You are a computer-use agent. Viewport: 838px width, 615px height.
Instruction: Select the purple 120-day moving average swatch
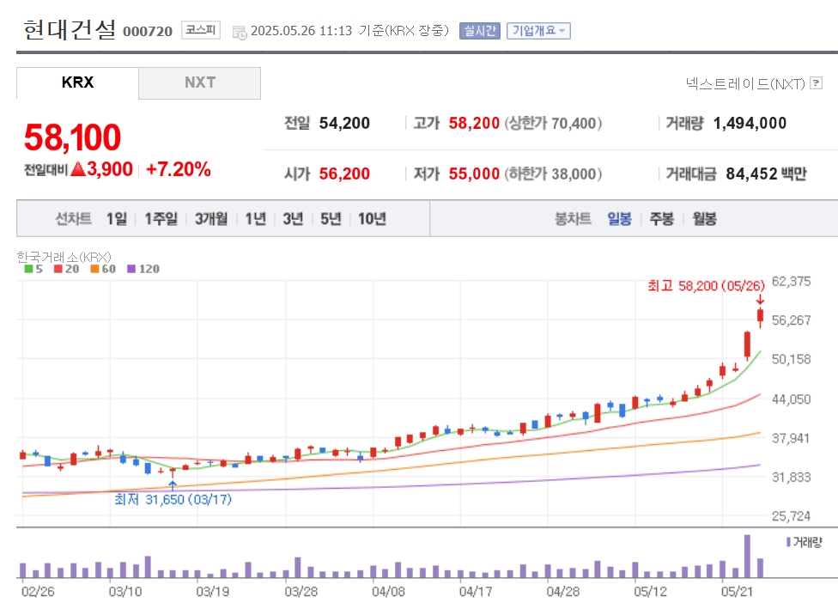pyautogui.click(x=131, y=269)
